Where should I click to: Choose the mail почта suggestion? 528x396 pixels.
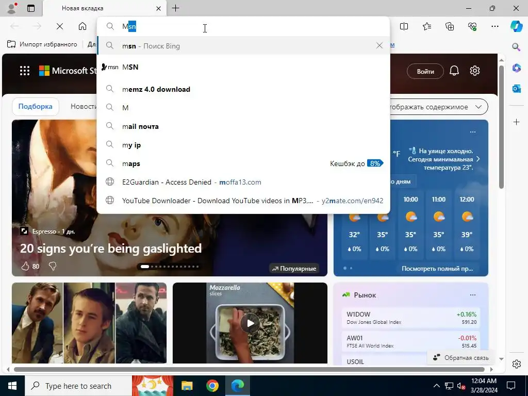pos(243,127)
